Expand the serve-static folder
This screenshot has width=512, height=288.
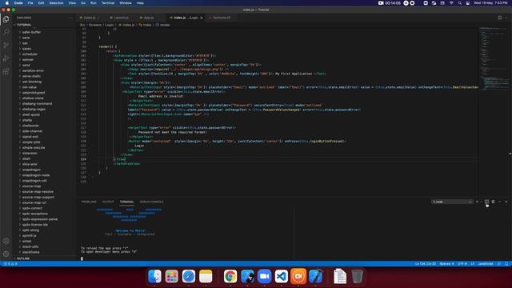(31, 76)
